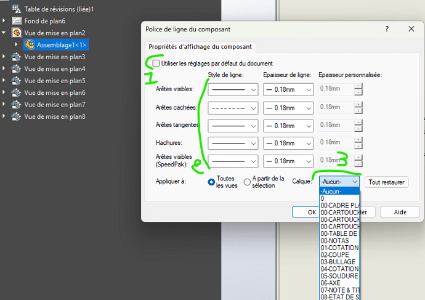
Task: Increase the Arêtes visibles custom thickness stepper
Action: coord(358,86)
